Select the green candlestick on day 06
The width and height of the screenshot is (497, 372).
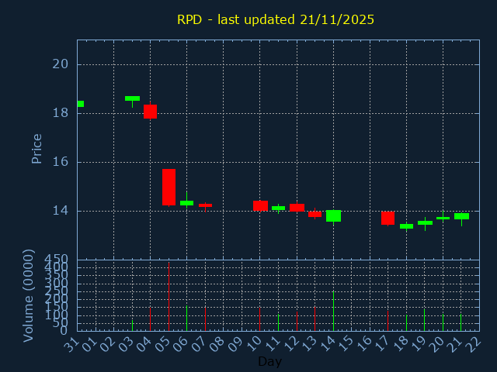point(186,203)
